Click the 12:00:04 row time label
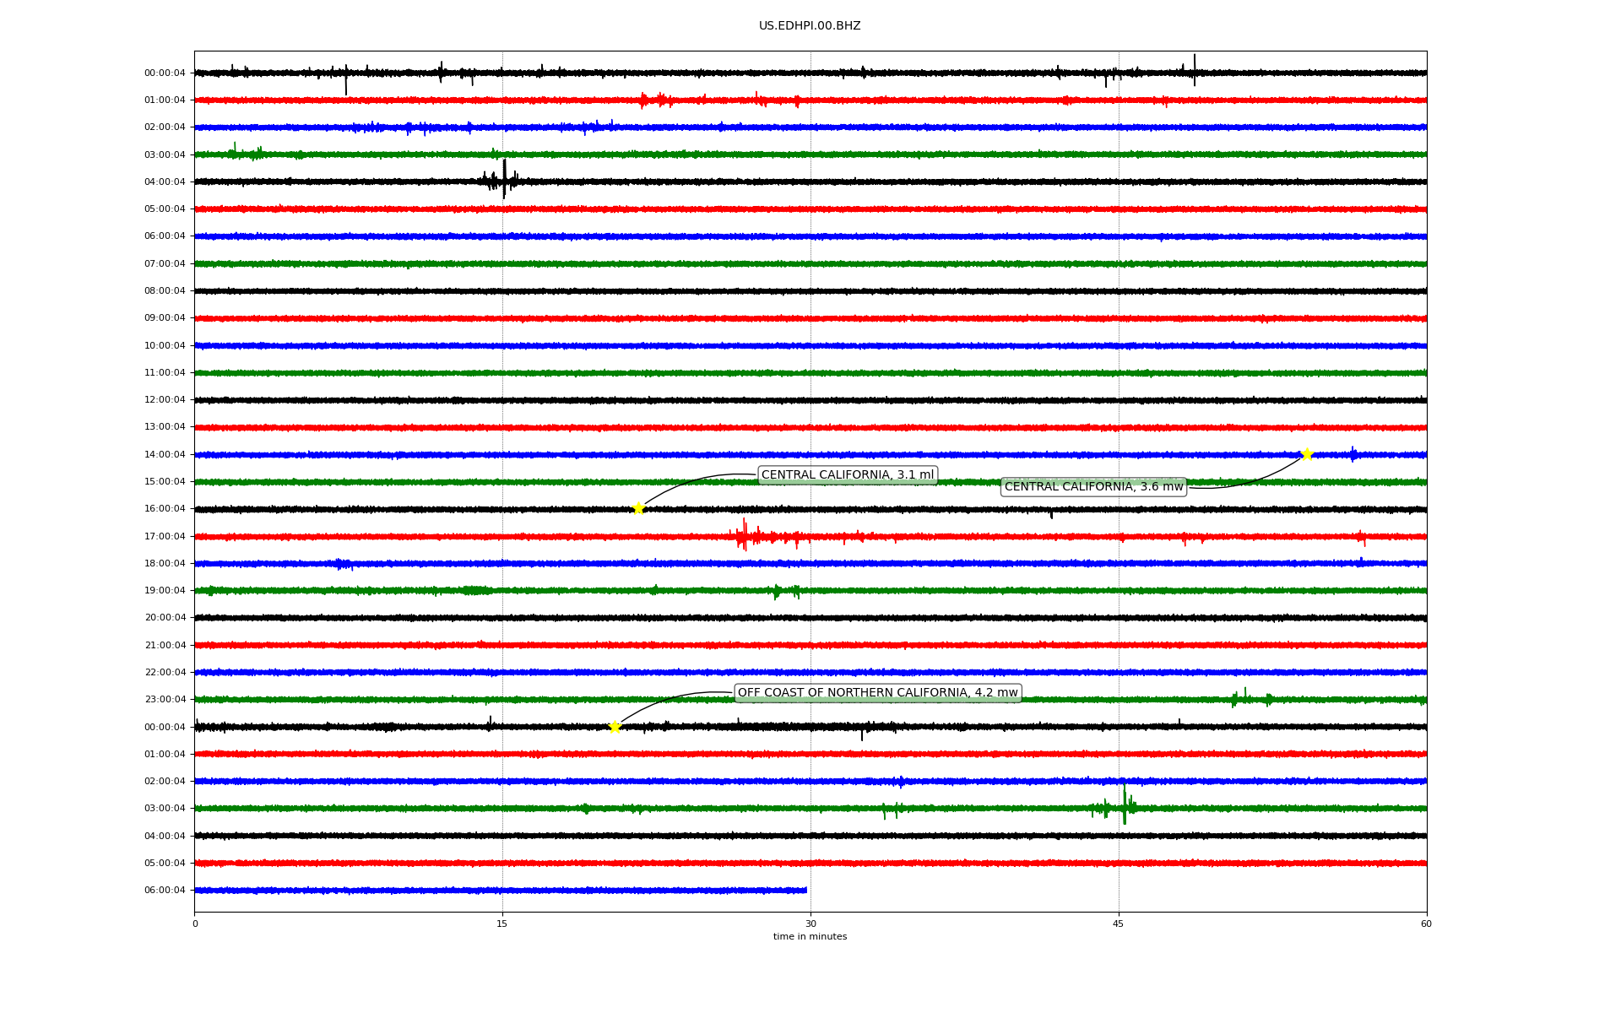 [165, 400]
